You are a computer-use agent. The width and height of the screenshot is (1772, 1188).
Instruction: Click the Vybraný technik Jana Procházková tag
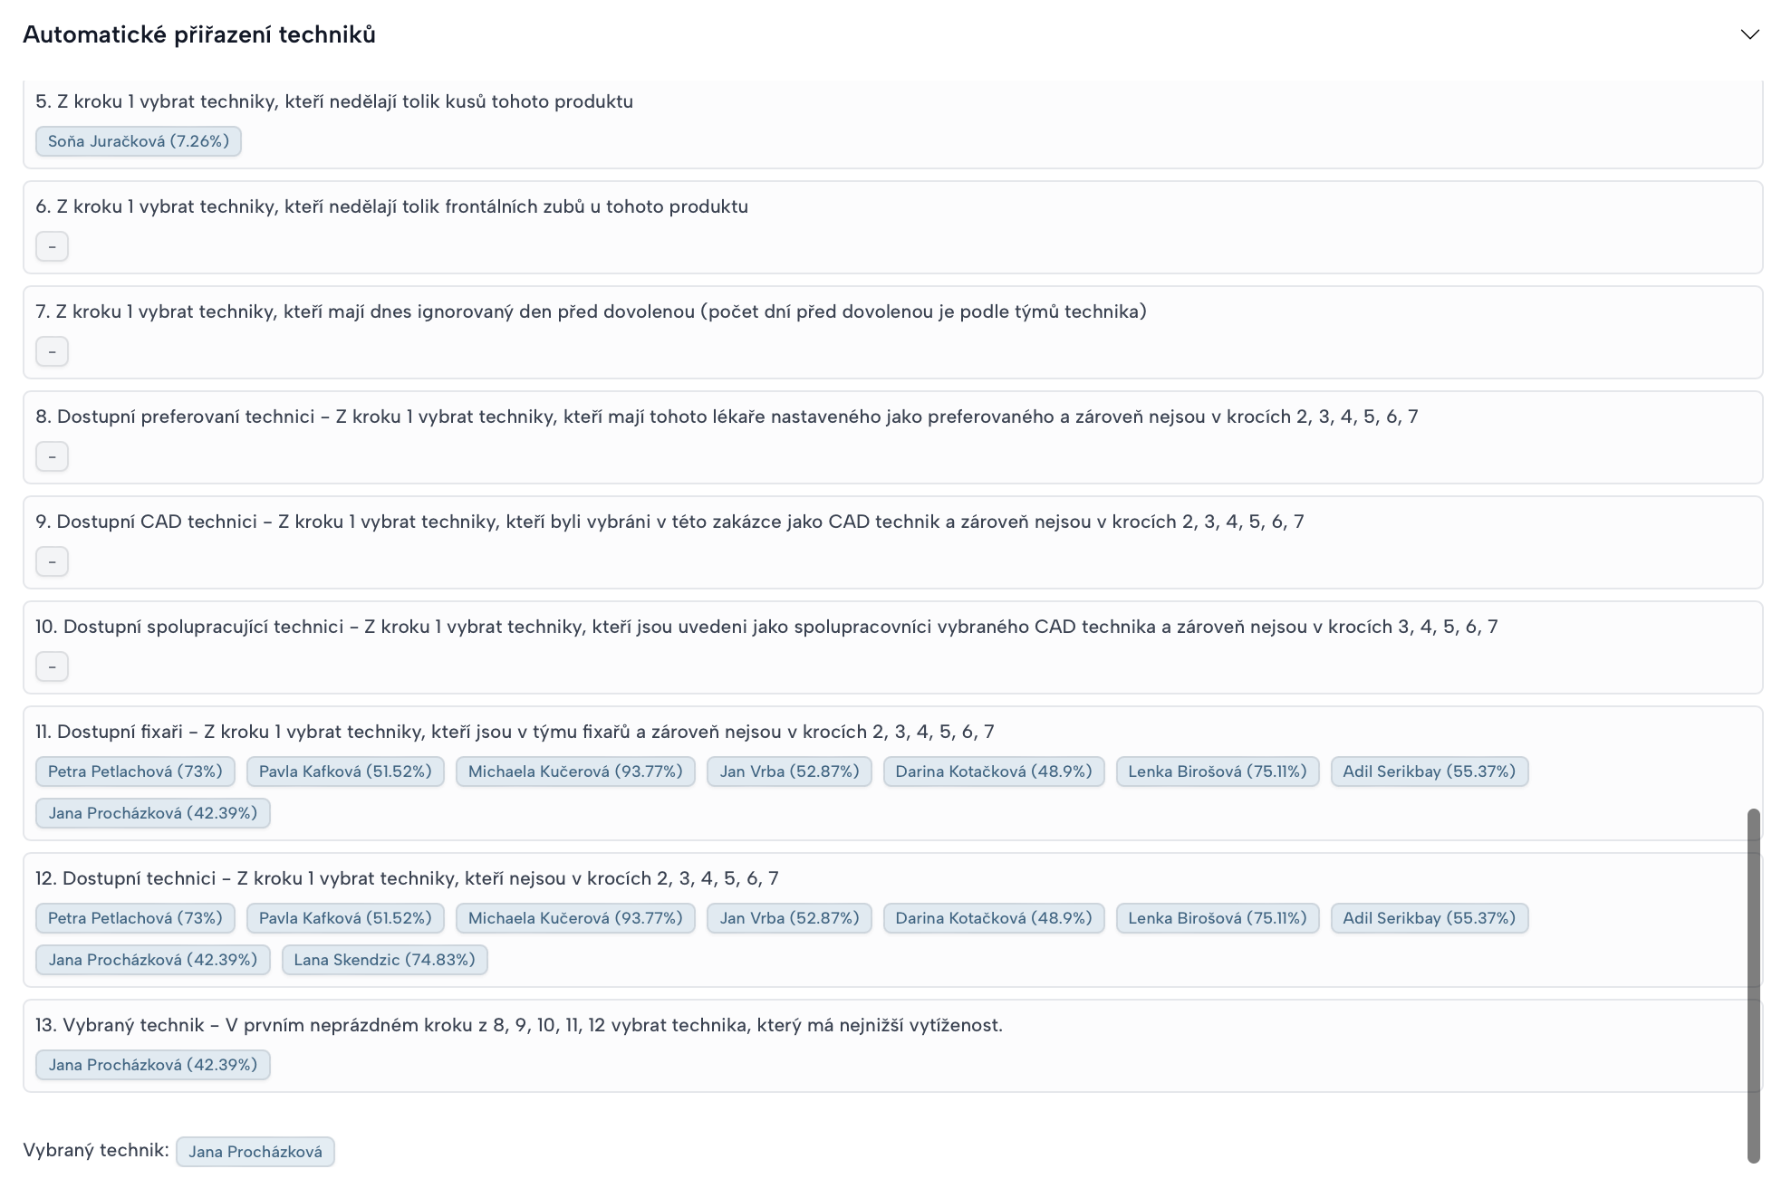pos(255,1152)
